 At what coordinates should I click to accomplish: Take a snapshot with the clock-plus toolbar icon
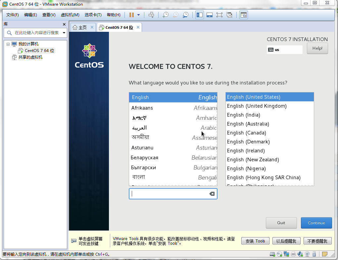point(166,15)
